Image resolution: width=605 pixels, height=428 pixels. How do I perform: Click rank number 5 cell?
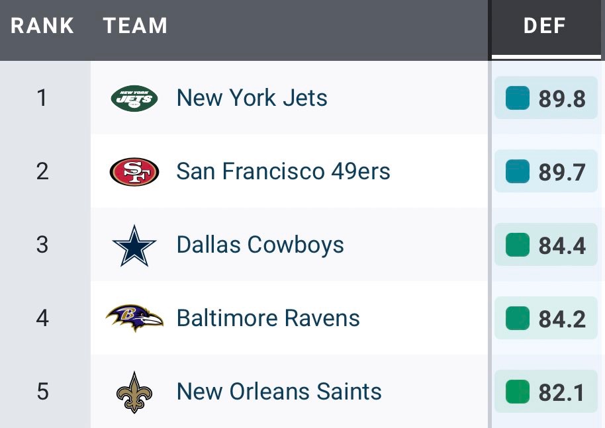[42, 392]
